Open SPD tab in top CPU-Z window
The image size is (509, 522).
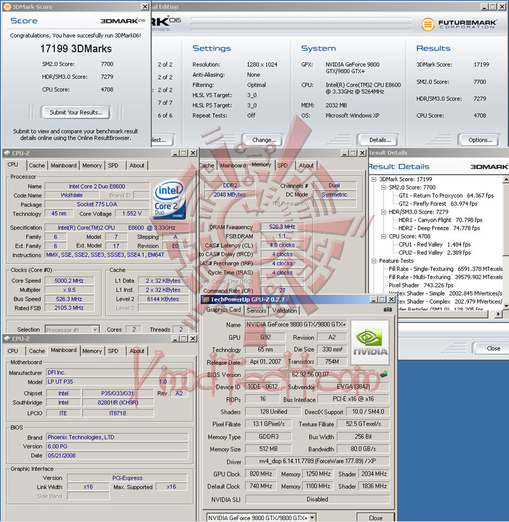click(113, 165)
